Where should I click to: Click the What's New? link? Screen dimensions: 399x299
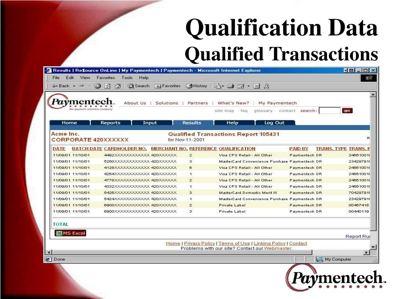[233, 103]
